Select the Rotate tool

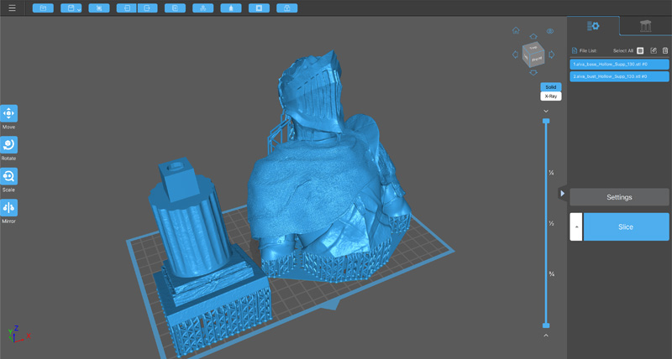coord(8,144)
